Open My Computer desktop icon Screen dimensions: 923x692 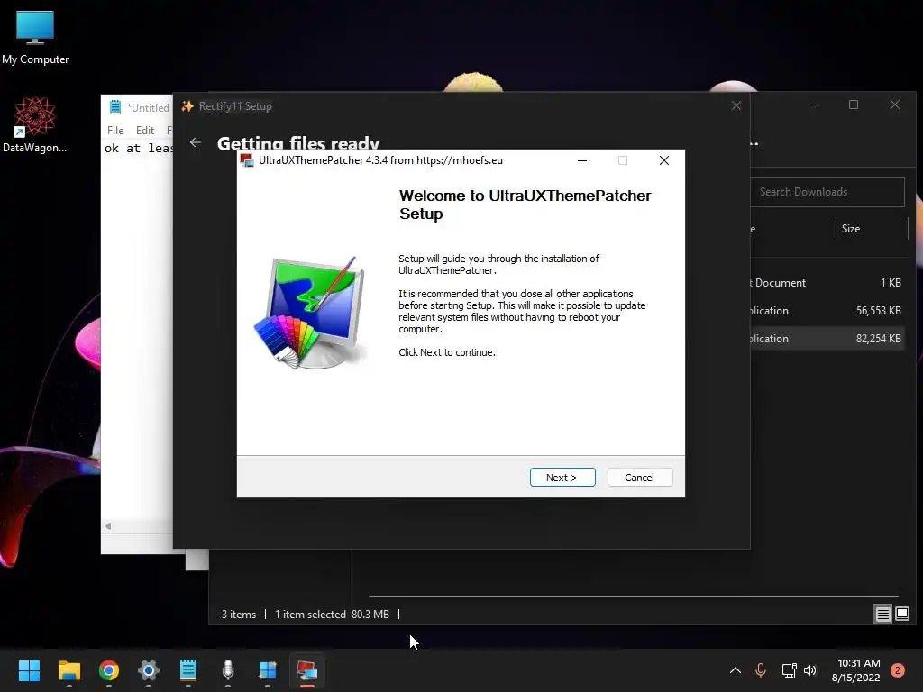(35, 38)
